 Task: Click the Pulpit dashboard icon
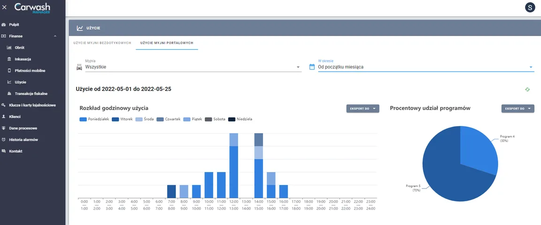click(x=3, y=25)
